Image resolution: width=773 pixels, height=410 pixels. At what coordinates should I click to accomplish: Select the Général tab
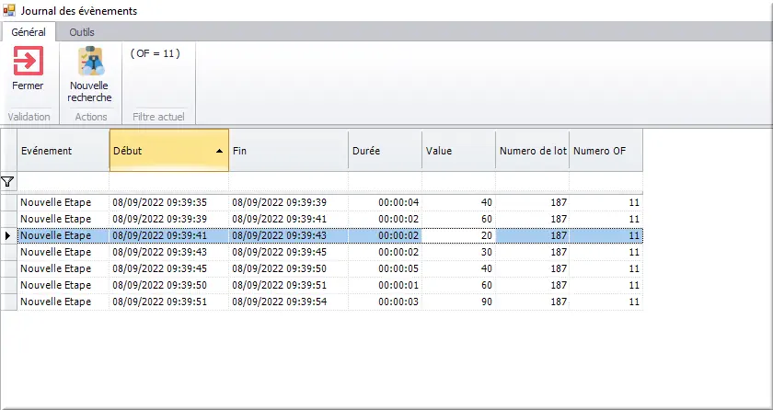click(x=29, y=32)
